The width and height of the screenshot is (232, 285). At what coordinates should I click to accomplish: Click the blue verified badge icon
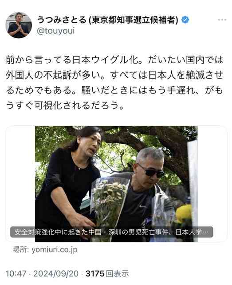click(185, 20)
